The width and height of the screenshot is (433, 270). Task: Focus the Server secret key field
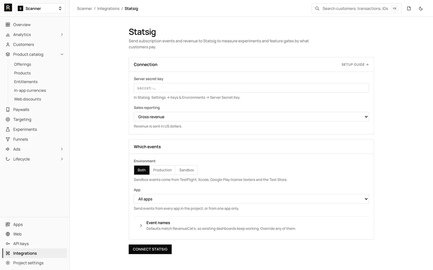[x=251, y=88]
